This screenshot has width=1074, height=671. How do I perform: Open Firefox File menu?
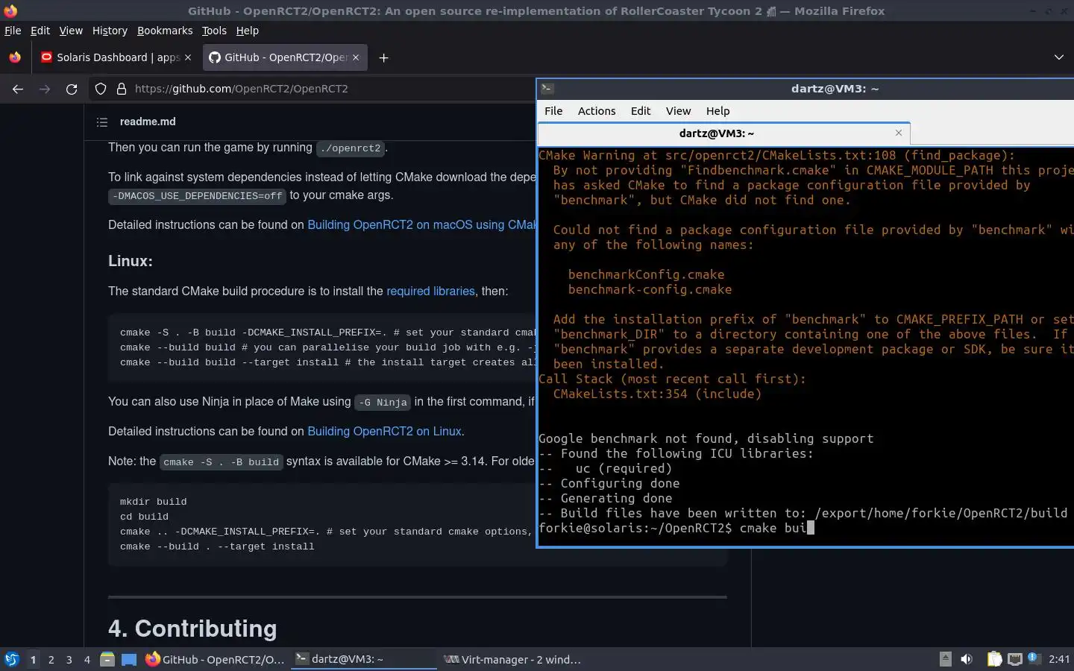tap(13, 31)
